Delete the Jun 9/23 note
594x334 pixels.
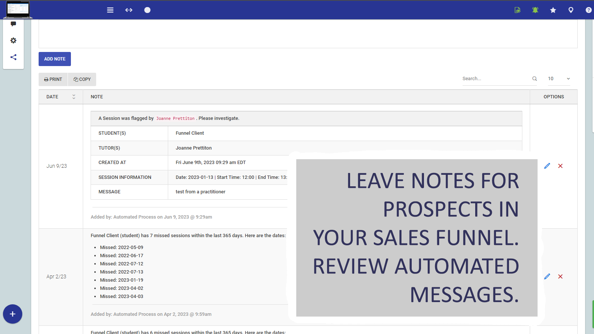pyautogui.click(x=560, y=166)
